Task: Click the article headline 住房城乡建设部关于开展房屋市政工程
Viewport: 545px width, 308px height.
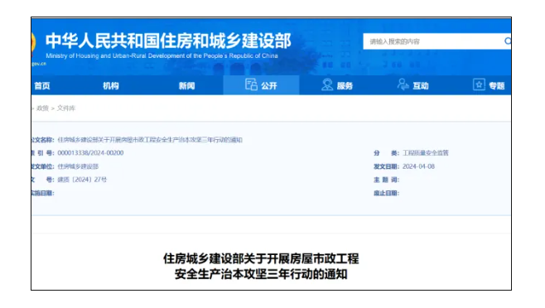Action: tap(261, 258)
